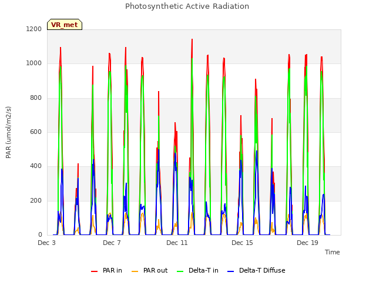Click the blue Delta-T Diffuse legend swatch
The image size is (376, 282).
coord(230,271)
